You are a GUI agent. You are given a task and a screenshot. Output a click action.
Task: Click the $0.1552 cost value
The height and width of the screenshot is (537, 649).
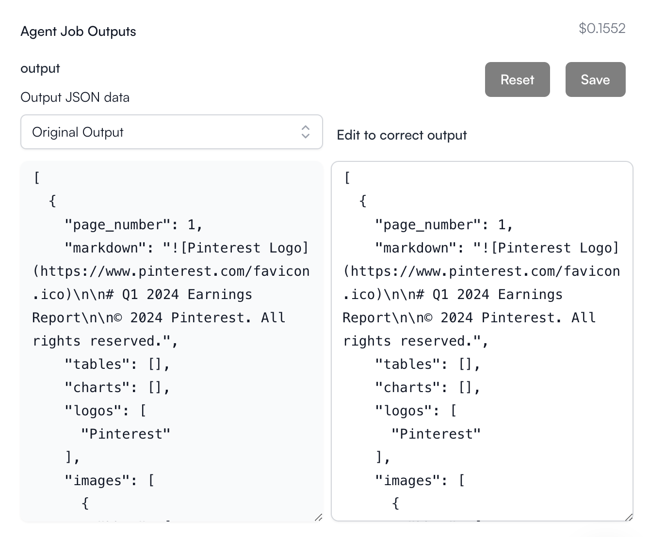tap(602, 28)
